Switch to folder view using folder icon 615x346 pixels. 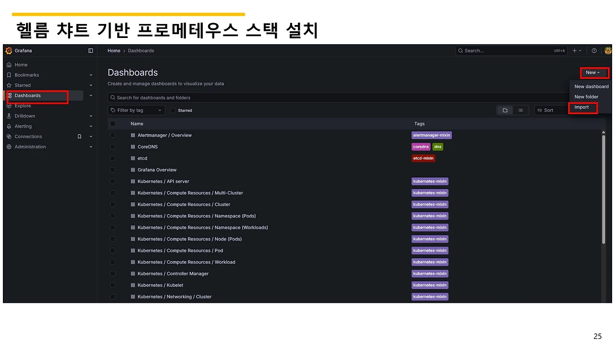504,110
